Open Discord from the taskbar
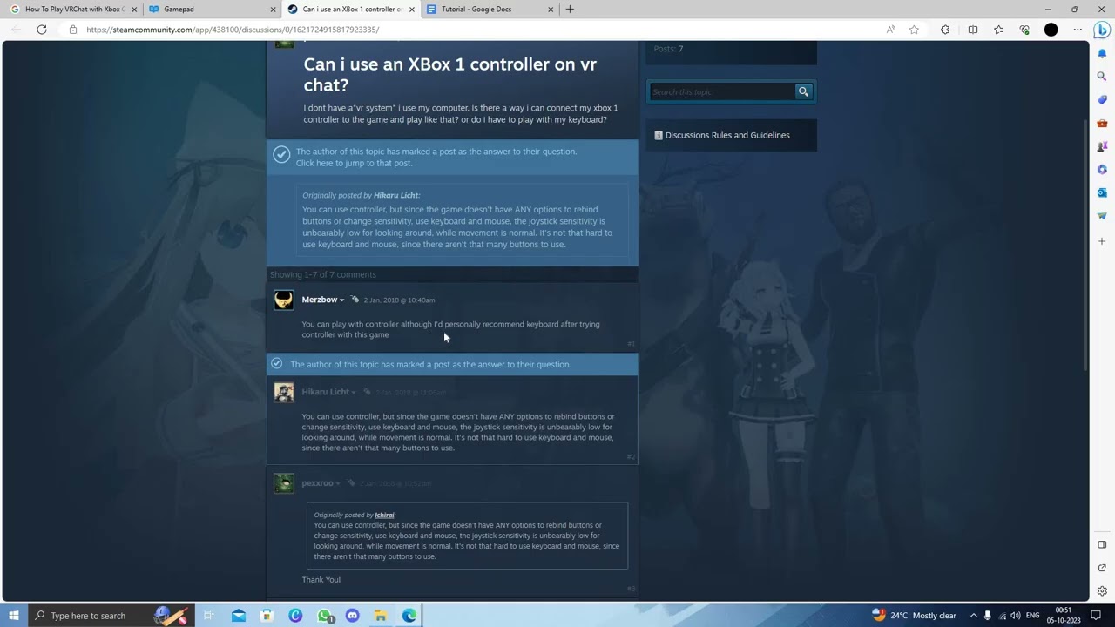 click(352, 616)
